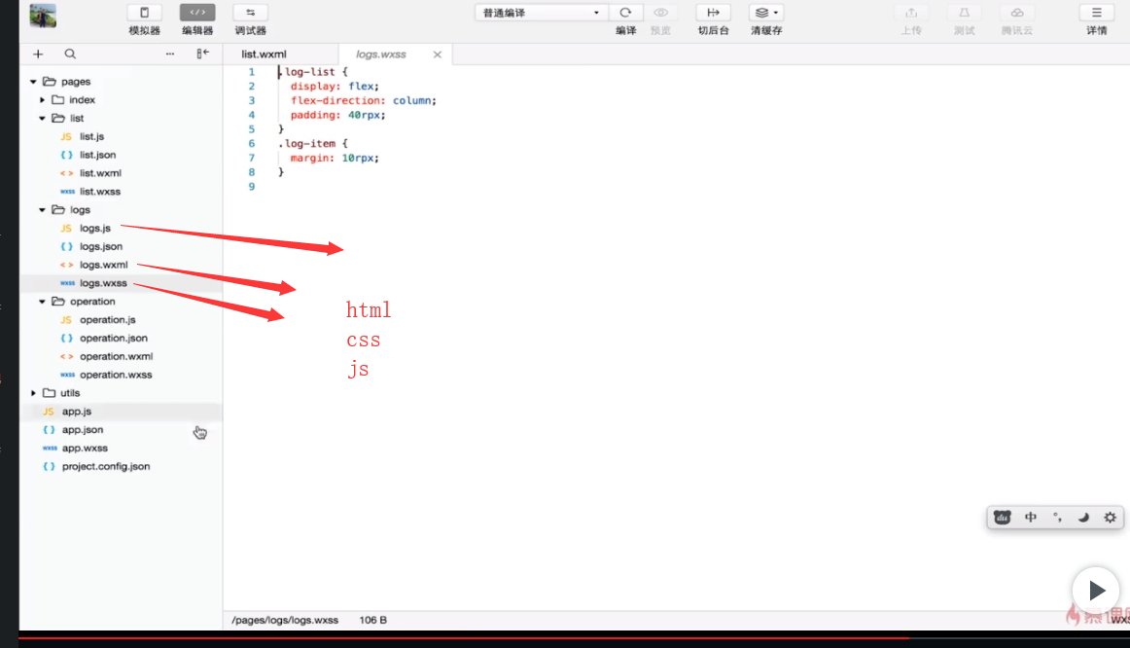Click the video play button
The height and width of the screenshot is (648, 1130).
coord(1095,591)
